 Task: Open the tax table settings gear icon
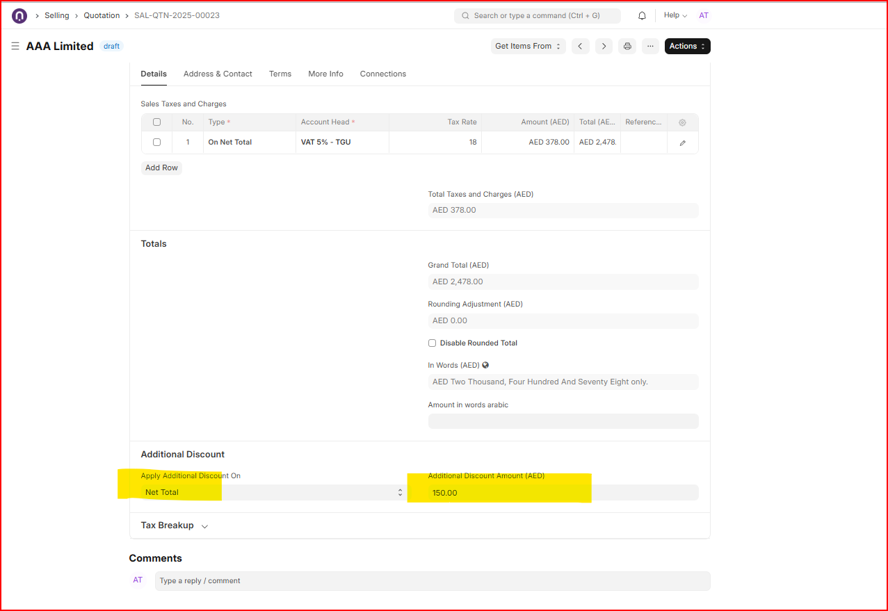pos(682,122)
